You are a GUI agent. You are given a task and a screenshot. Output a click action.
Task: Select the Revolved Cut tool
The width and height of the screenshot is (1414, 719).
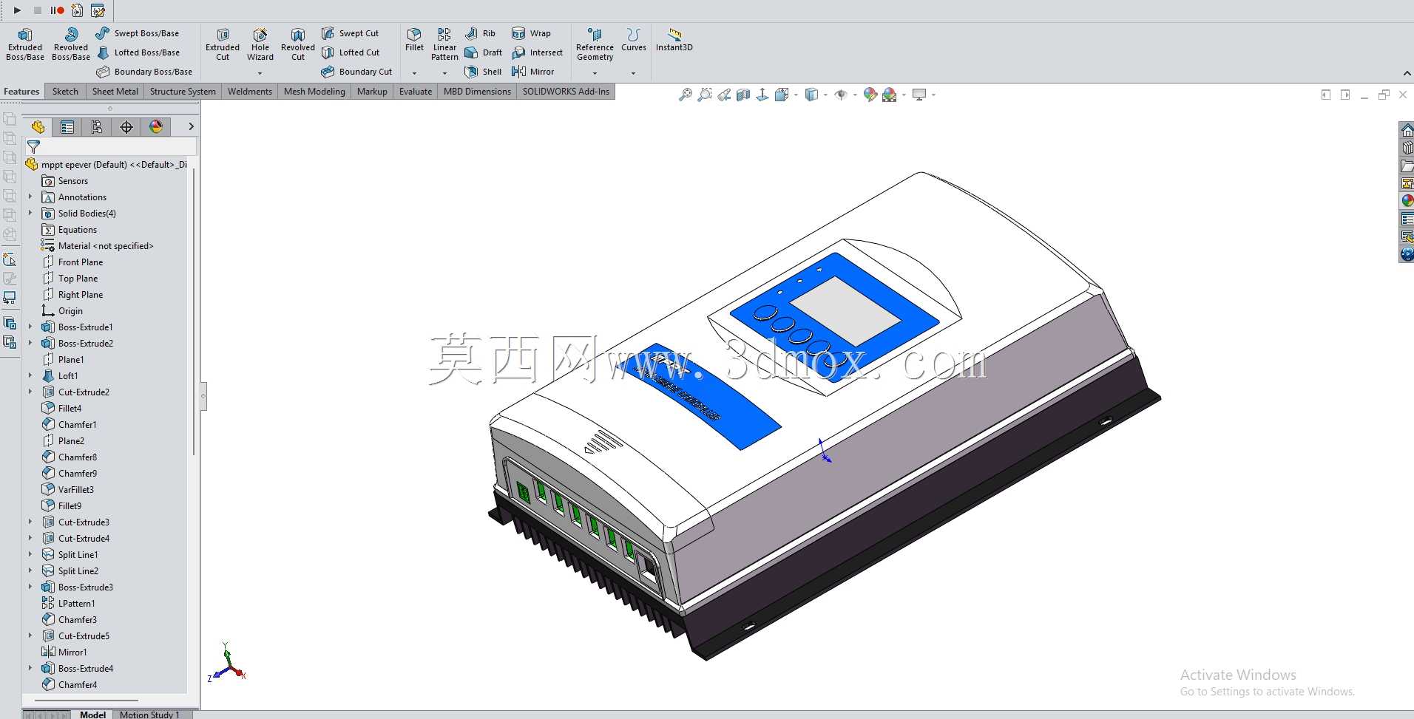click(298, 44)
